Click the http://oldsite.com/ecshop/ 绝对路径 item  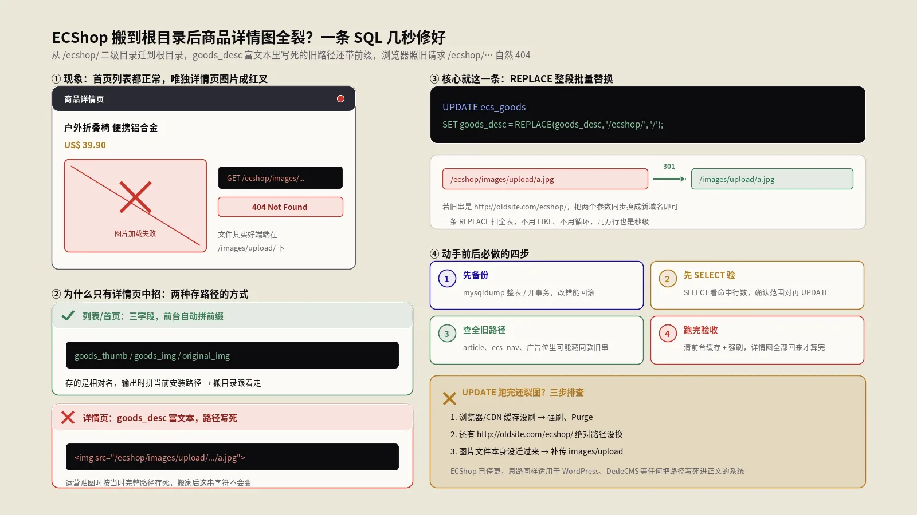(536, 434)
